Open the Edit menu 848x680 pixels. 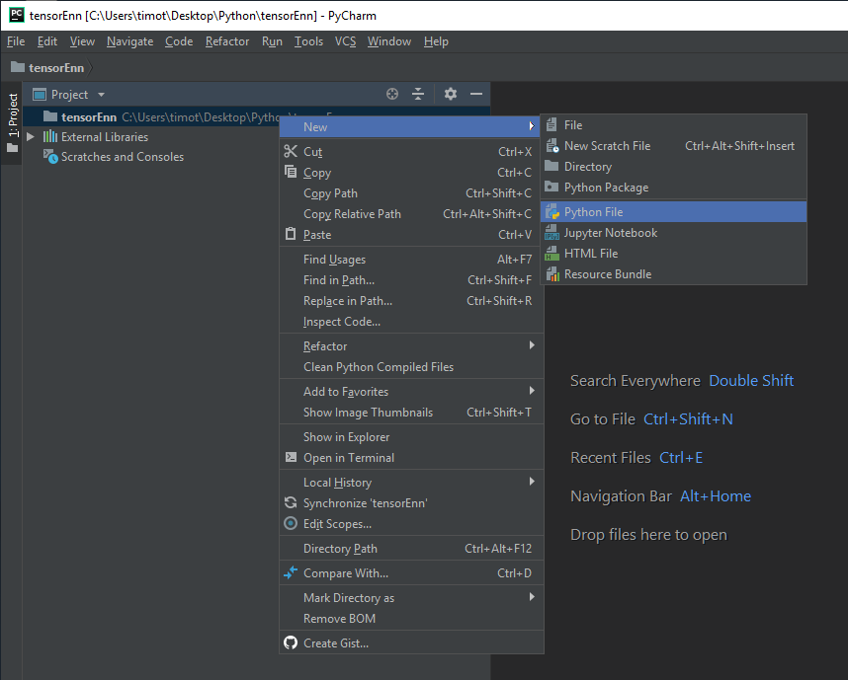(x=47, y=41)
